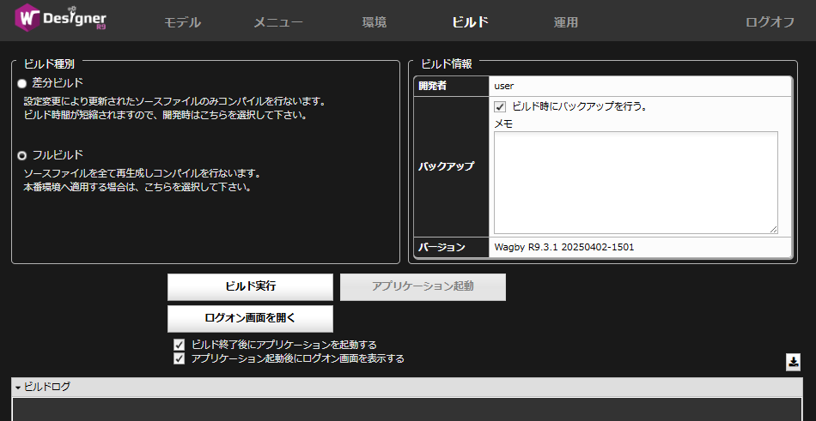This screenshot has width=816, height=421.
Task: Click the アプリケーション起動 button
Action: coord(423,286)
